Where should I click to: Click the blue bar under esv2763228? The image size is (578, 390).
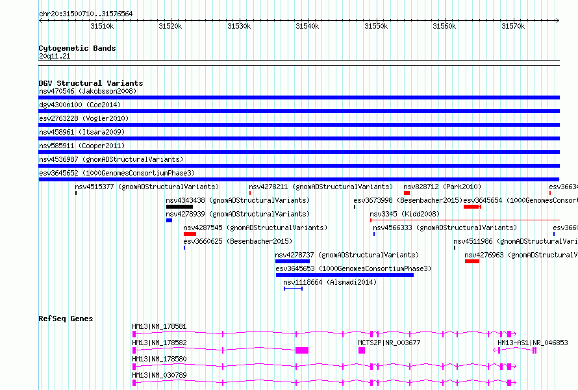299,125
